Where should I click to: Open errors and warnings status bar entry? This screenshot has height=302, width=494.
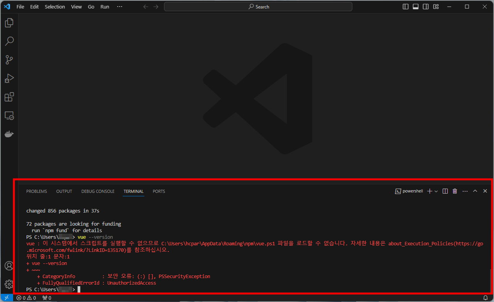coord(26,298)
